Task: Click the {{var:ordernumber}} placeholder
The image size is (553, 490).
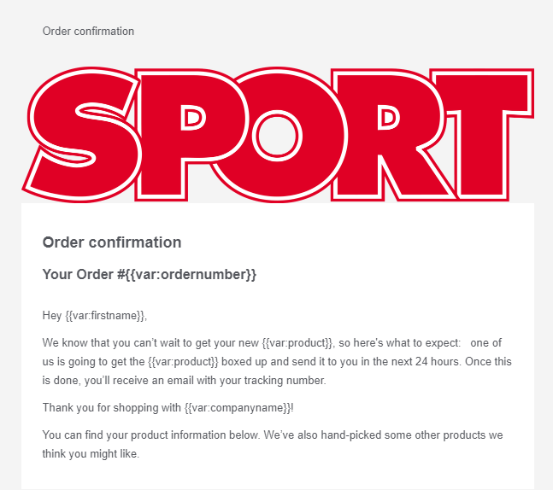Action: 191,274
